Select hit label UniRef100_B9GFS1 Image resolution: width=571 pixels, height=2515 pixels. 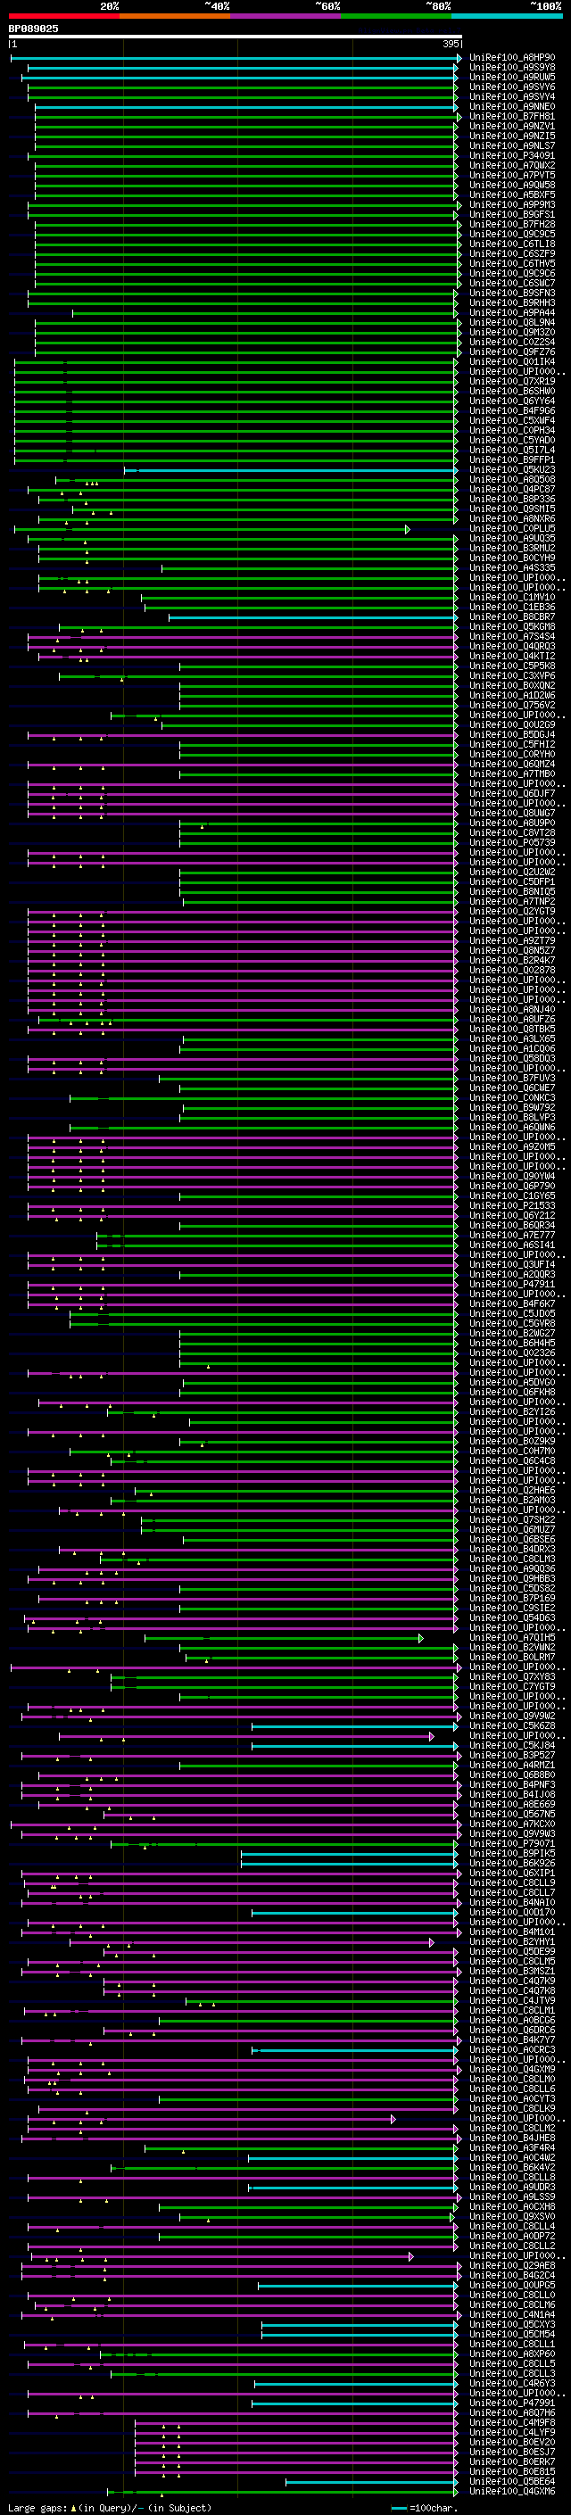point(512,215)
